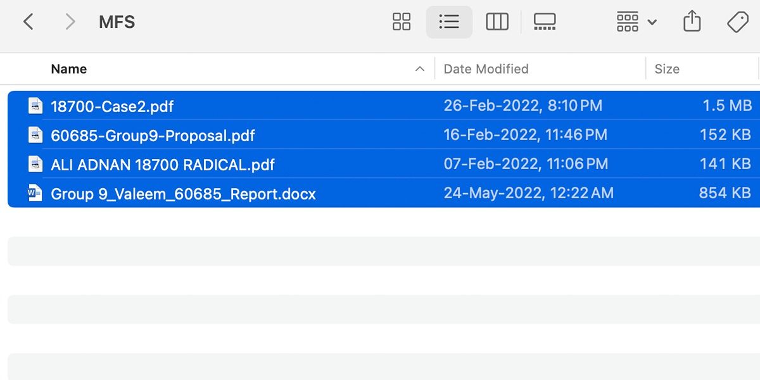The image size is (760, 380).
Task: Select Group 9_Valeem_60685_Report.docx
Action: [182, 193]
